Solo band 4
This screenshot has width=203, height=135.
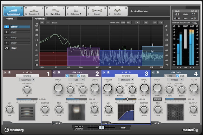tap(158, 73)
